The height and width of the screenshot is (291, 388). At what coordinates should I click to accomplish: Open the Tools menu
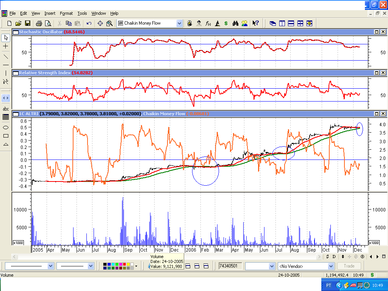(x=82, y=13)
